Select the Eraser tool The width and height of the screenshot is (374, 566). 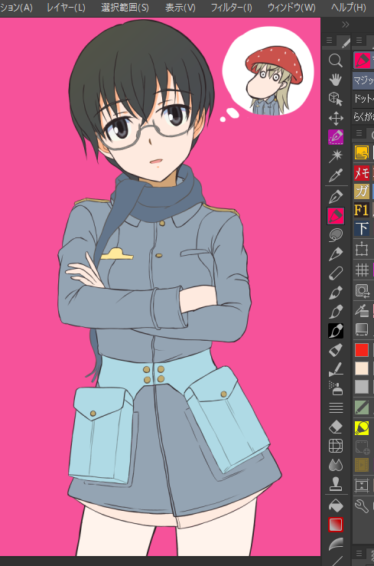click(x=336, y=427)
